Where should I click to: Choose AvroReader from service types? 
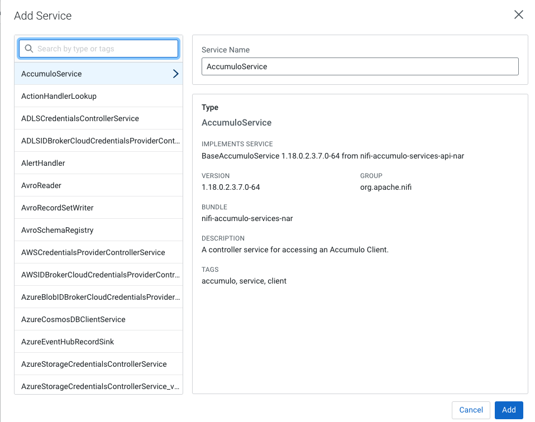click(x=41, y=185)
